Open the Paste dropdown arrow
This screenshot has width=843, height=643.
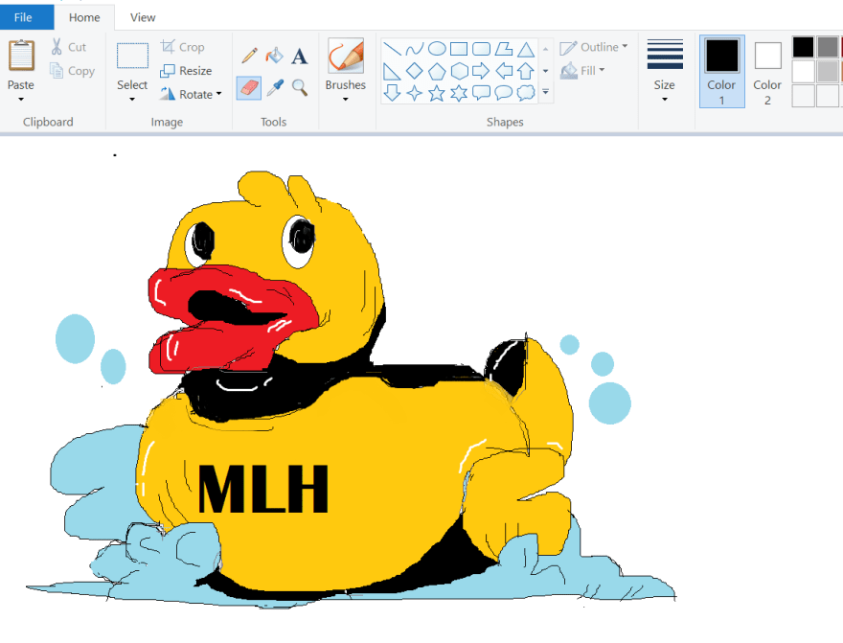tap(21, 100)
